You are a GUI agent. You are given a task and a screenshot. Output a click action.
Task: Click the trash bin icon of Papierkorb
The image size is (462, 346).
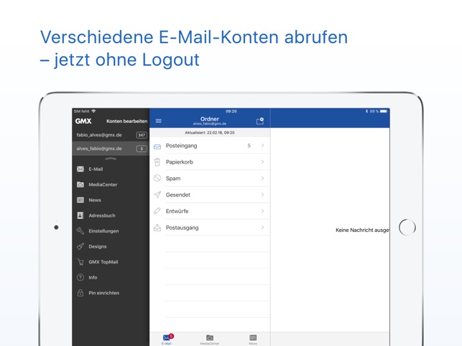157,162
